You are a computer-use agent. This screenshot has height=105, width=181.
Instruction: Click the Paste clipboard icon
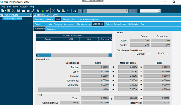click(63, 11)
